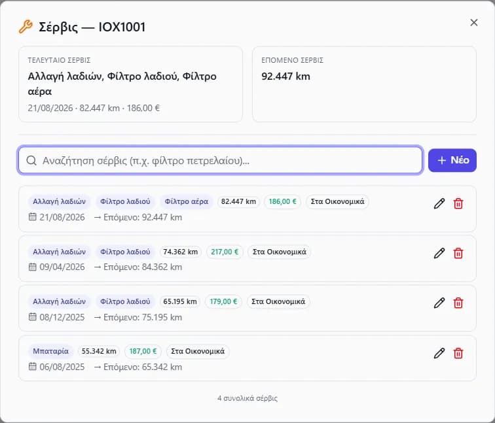Click the 4 συνολικά σέρβις footer text
495x423 pixels.
tap(247, 398)
